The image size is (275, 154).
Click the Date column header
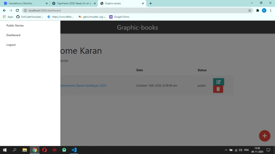point(140,70)
